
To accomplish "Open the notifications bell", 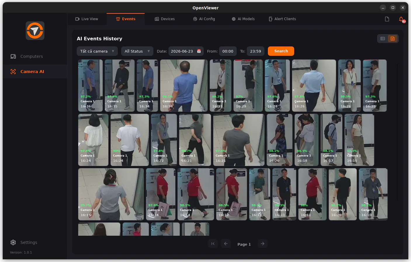I will pos(401,19).
